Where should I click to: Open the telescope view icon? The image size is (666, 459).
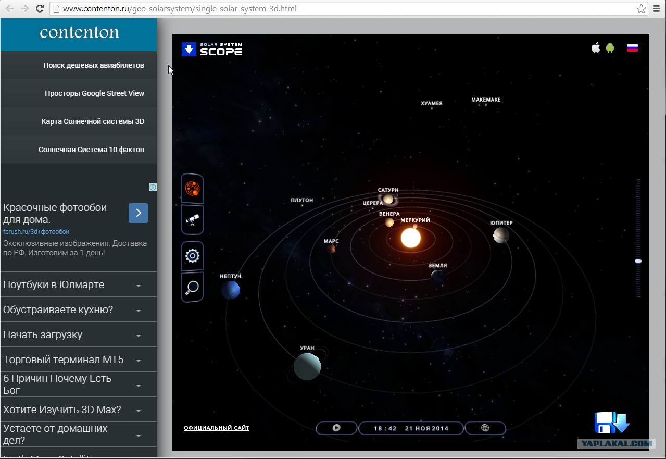(x=192, y=219)
